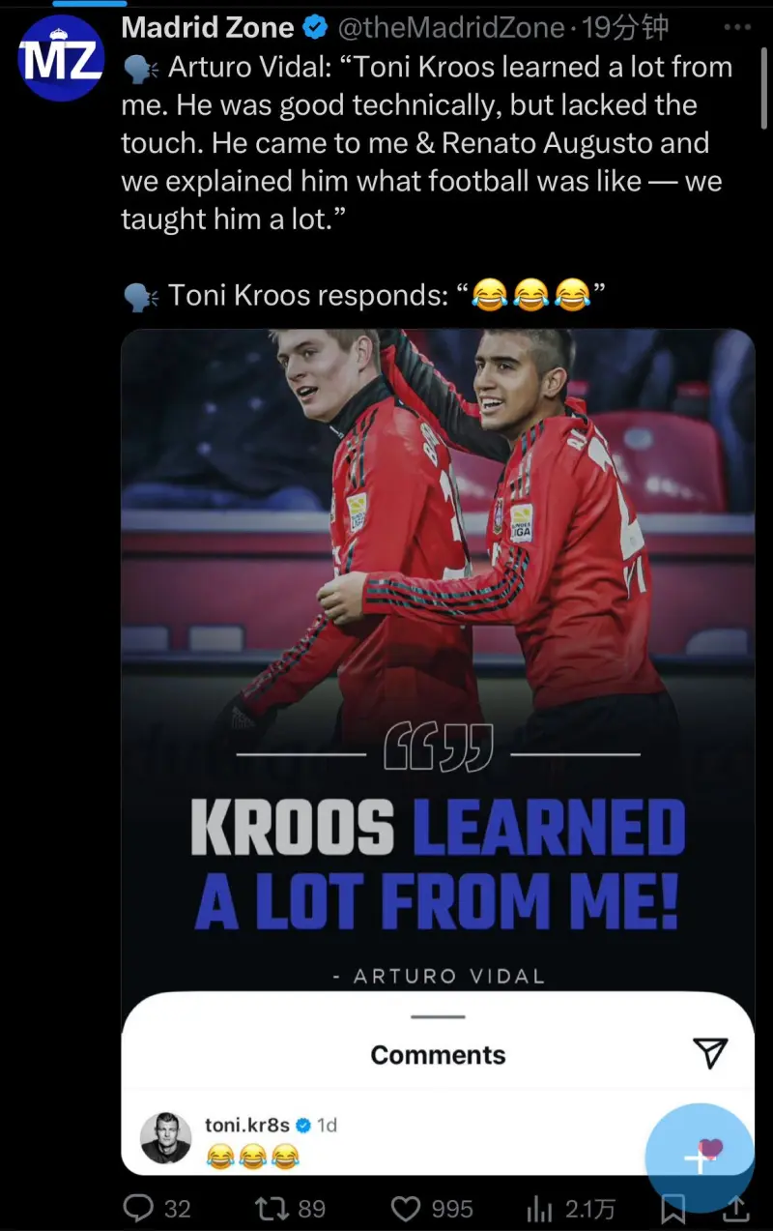Open toni.kr8s profile picture
Screen dimensions: 773x1231
166,1137
